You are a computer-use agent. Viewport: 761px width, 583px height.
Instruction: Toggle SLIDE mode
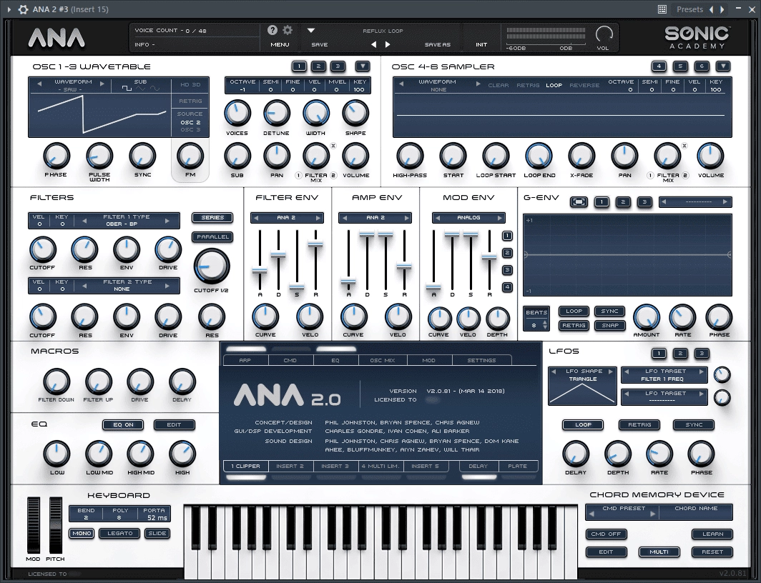point(157,534)
